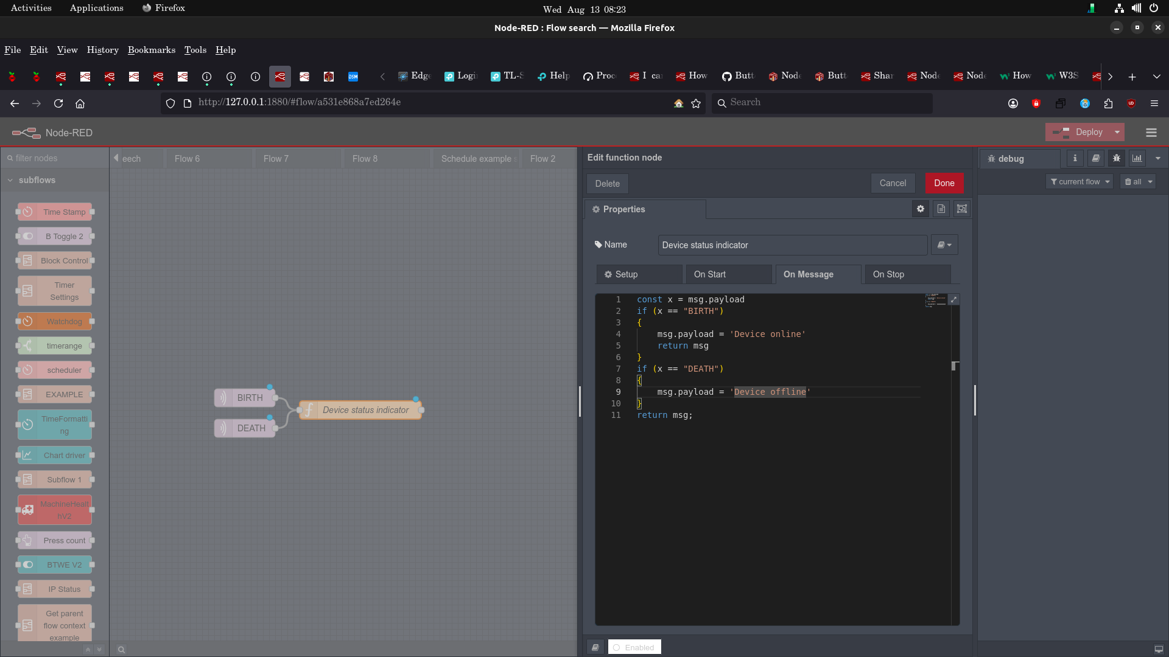This screenshot has height=657, width=1169.
Task: Open node appearance settings icon
Action: click(962, 209)
